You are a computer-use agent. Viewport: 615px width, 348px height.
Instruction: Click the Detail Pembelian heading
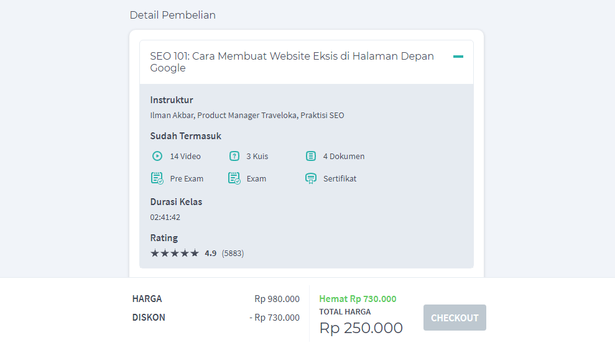(173, 15)
